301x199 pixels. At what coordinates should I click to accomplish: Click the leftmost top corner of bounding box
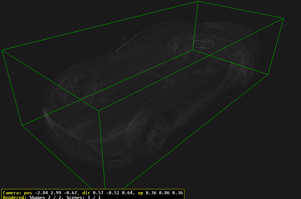pos(2,50)
